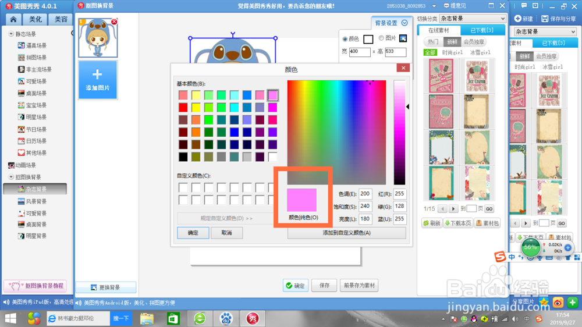The width and height of the screenshot is (582, 327).
Task: Click the Weibo share icon at bottom right
Action: coord(558,303)
